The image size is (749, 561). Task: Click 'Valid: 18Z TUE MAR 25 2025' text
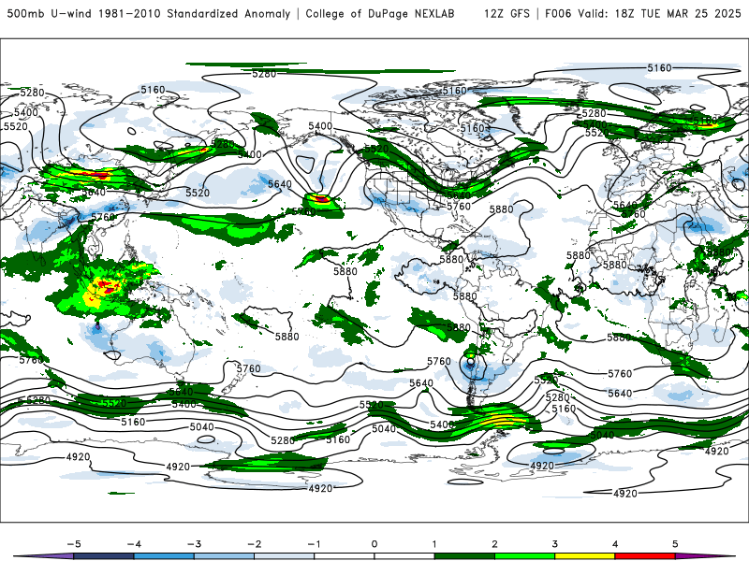pyautogui.click(x=659, y=14)
